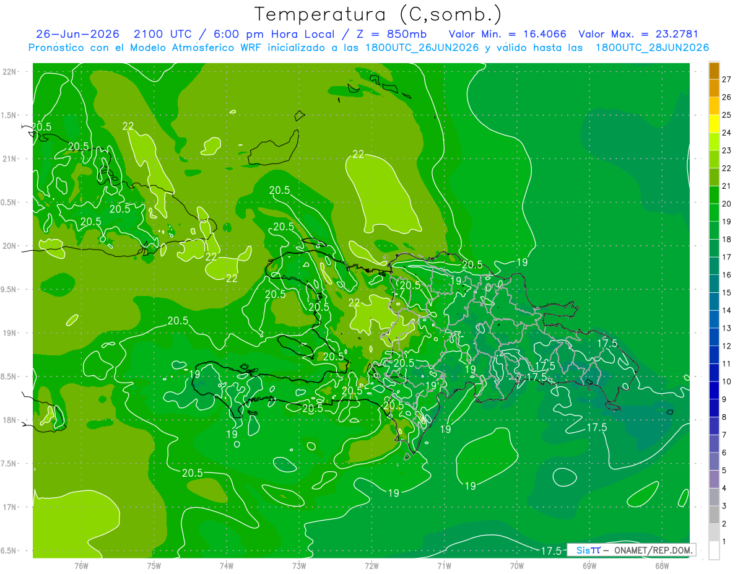
Task: Click the legend value "15"
Action: click(727, 292)
